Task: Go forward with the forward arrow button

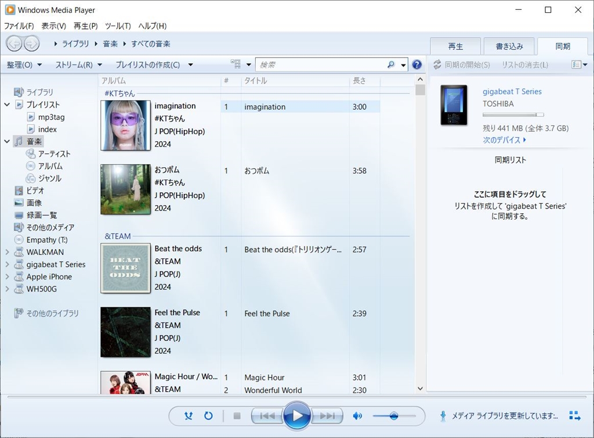Action: pos(31,44)
